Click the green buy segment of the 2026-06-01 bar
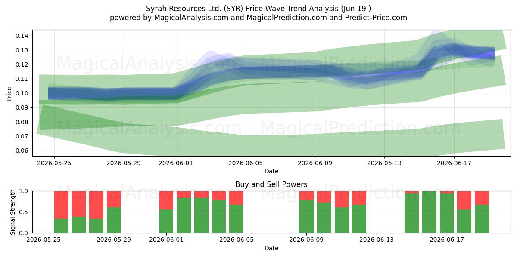517x258 pixels. tap(166, 221)
